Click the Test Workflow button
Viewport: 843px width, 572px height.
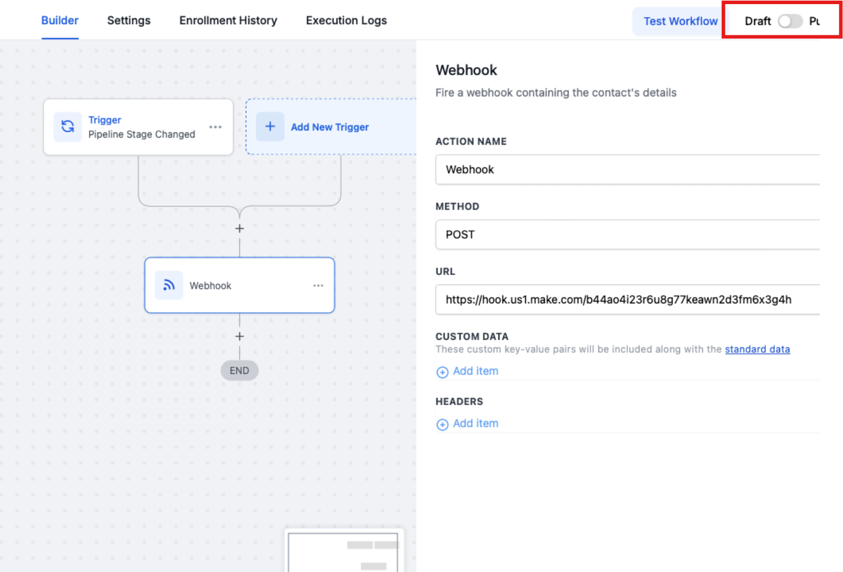(x=680, y=21)
